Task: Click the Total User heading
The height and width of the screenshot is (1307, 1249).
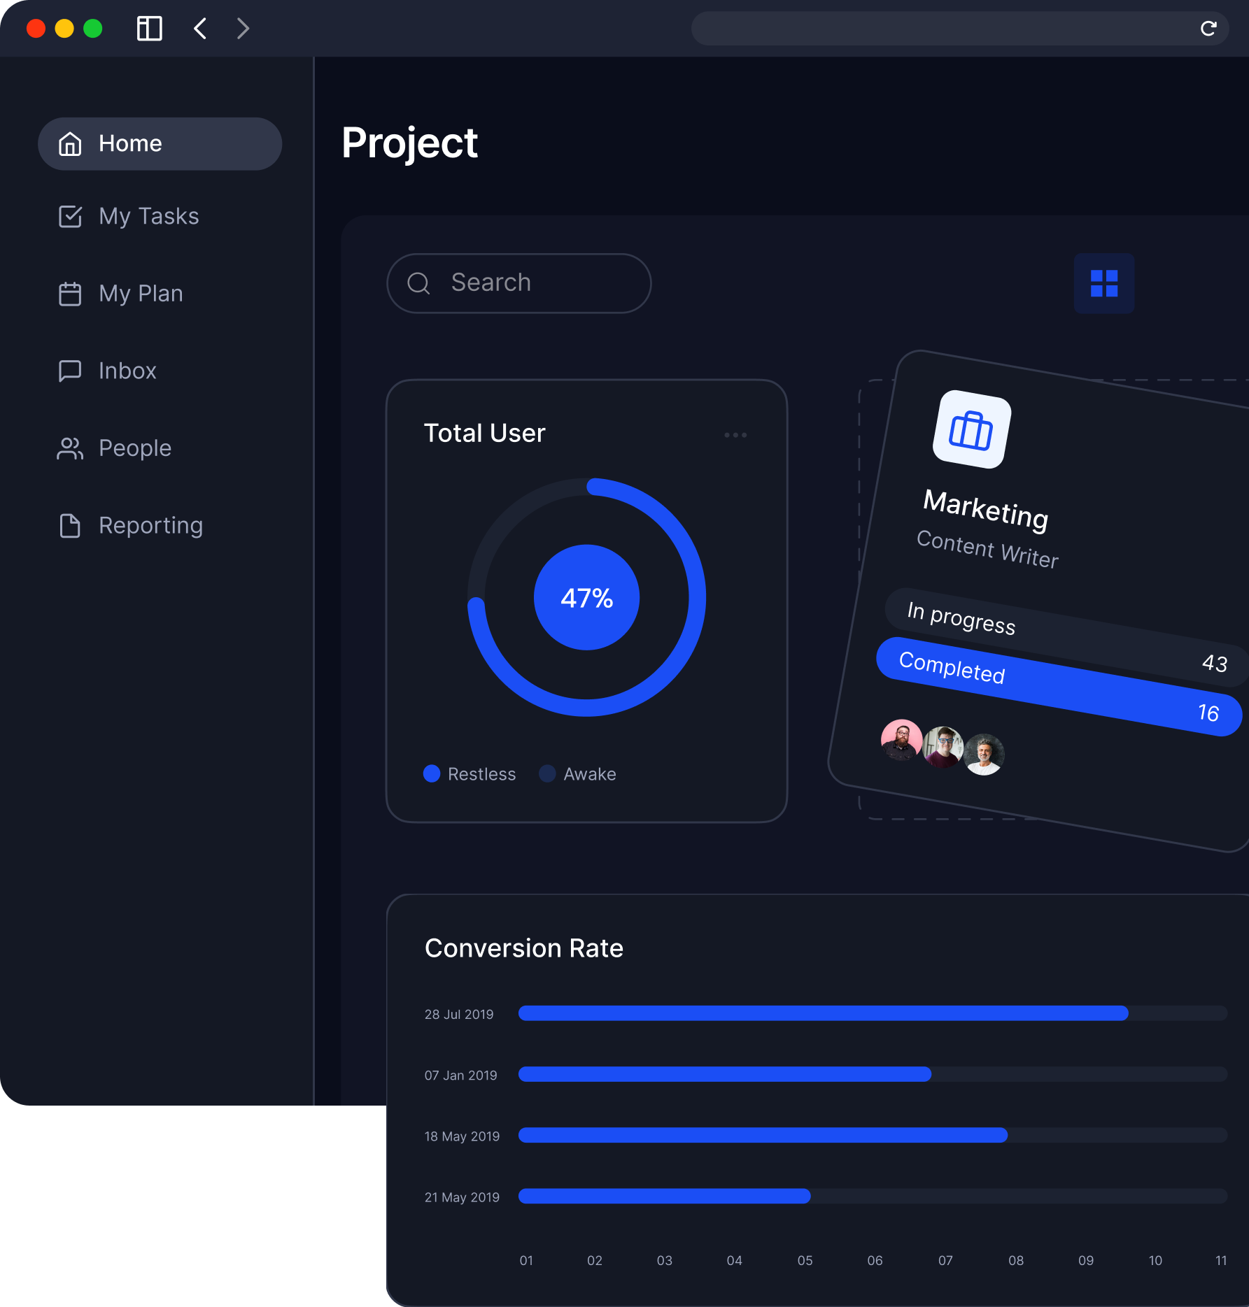Action: 484,434
